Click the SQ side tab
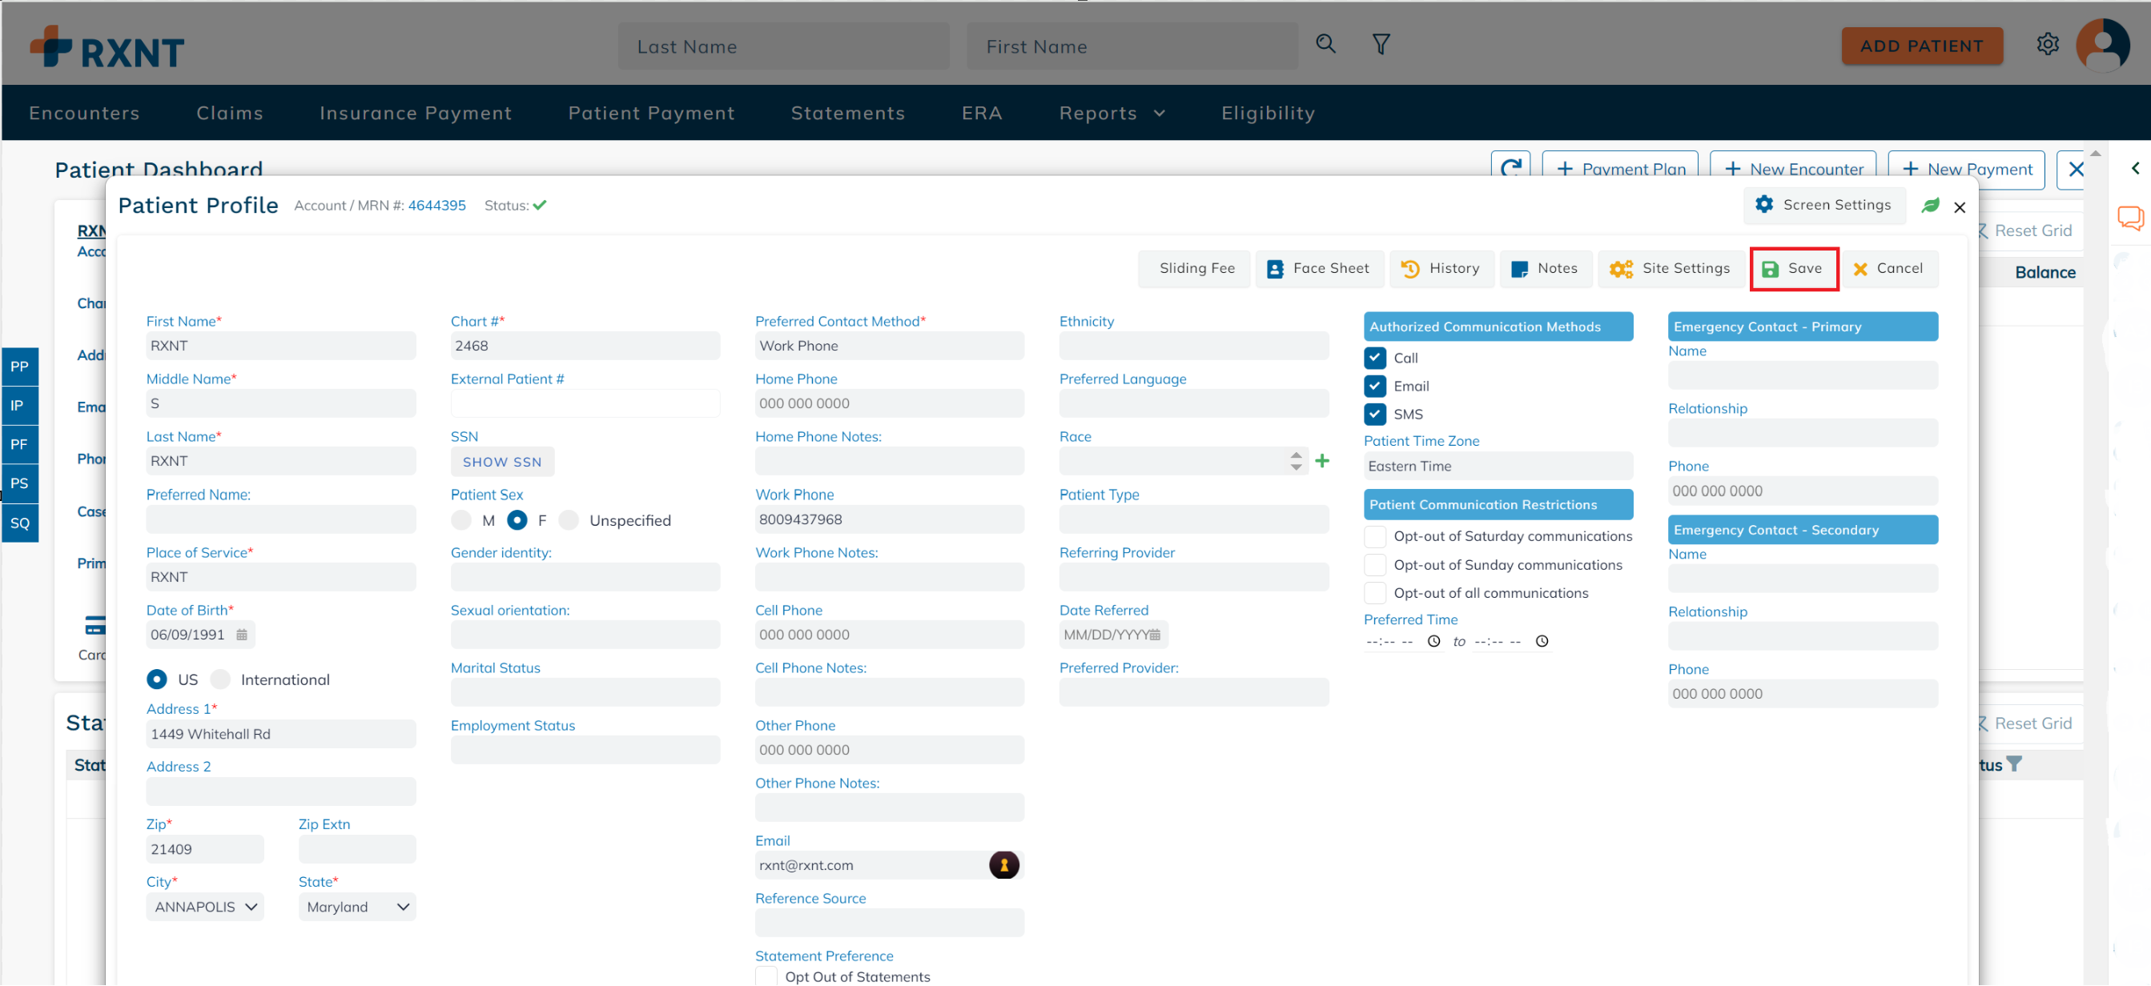 point(19,523)
